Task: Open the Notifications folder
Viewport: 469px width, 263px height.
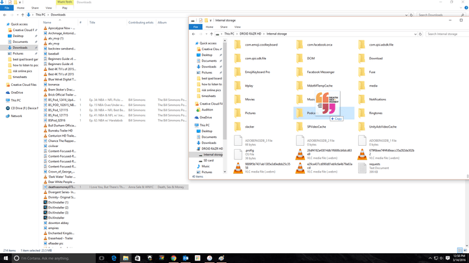Action: coord(372,100)
